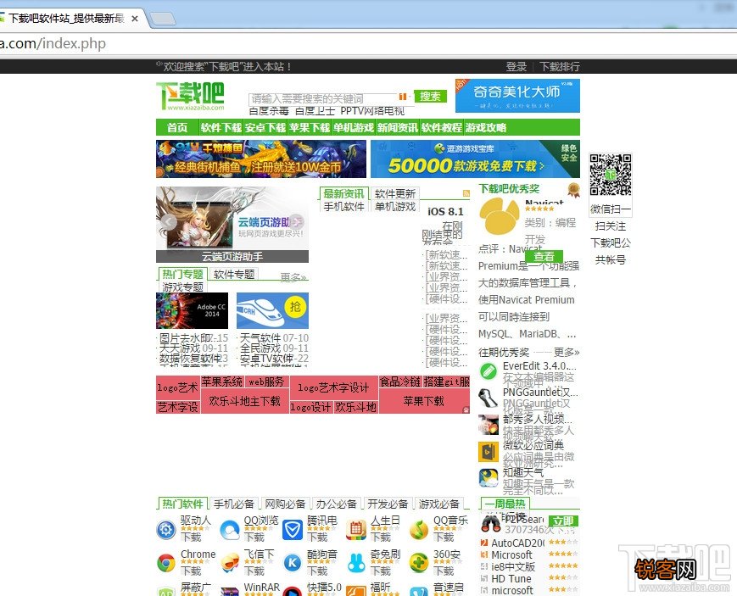Click previous arrow on slideshow banner
This screenshot has height=596, width=737.
[x=168, y=222]
